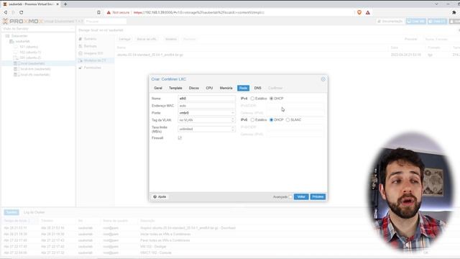Select container 101 in the tree

pos(29,47)
